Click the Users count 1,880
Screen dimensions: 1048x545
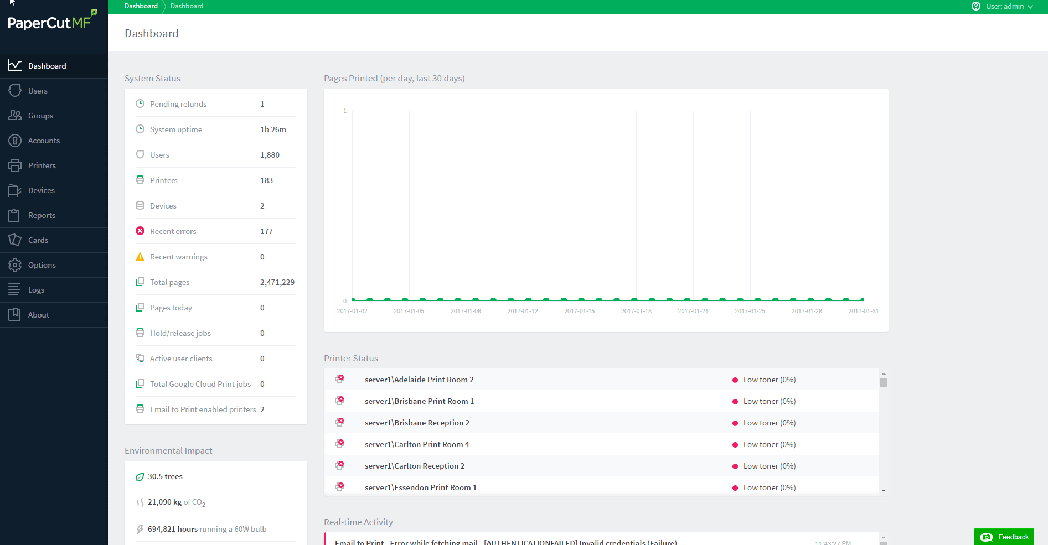(270, 155)
